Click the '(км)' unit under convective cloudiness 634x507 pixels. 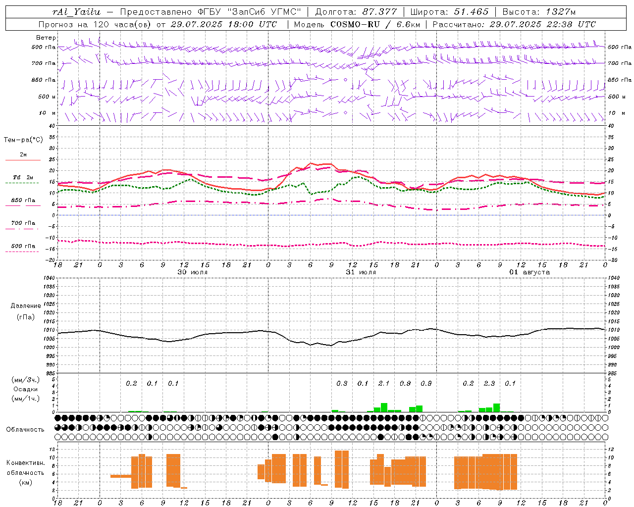click(26, 482)
